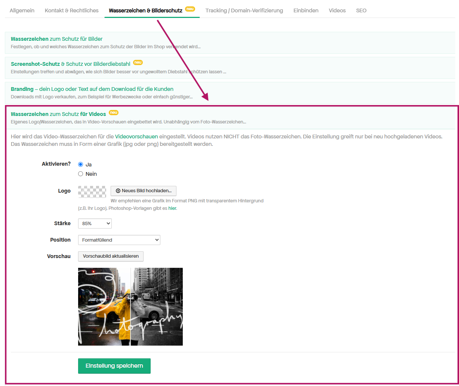
Task: Open Tracking / Domain-Verifizierung tab
Action: point(244,10)
